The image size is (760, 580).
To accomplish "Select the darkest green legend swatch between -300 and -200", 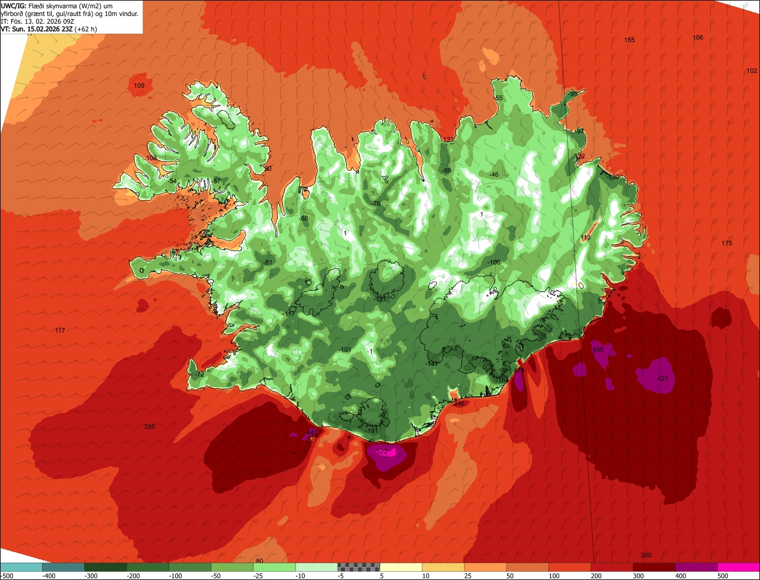I will pyautogui.click(x=105, y=567).
